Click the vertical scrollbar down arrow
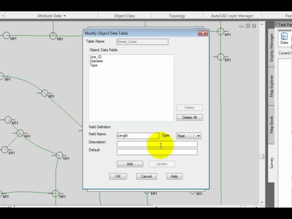 (x=262, y=202)
